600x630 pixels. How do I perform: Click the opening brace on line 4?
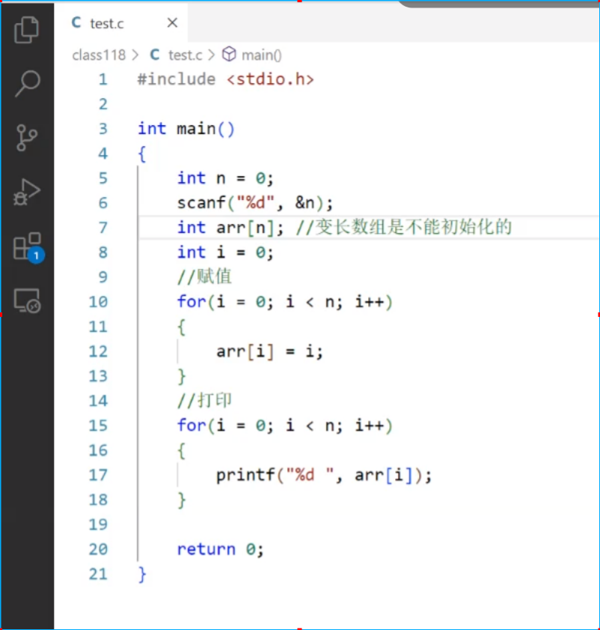[142, 154]
